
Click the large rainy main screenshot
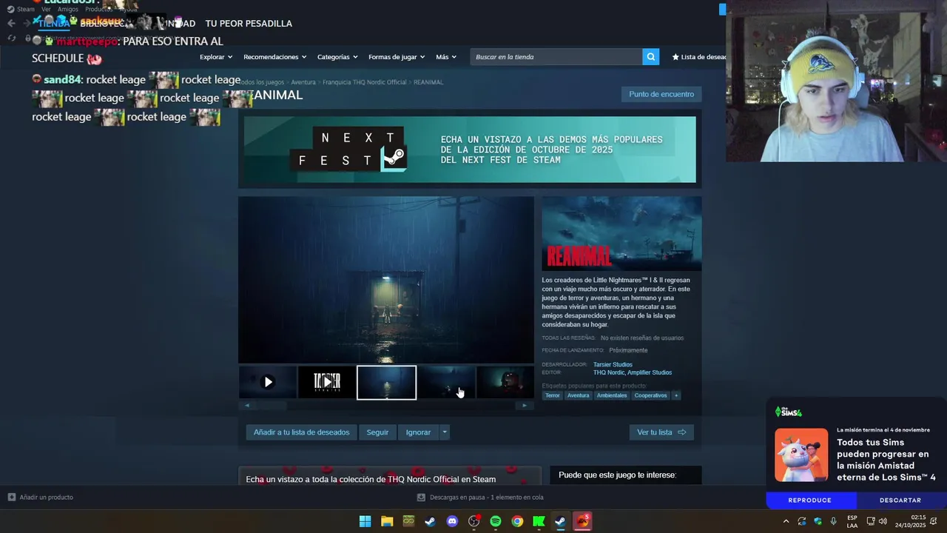pyautogui.click(x=385, y=280)
